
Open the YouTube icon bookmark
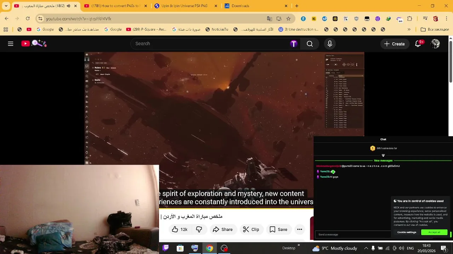[x=29, y=29]
